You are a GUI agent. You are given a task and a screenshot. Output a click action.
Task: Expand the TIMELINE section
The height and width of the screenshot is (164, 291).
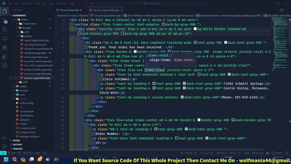[17, 149]
